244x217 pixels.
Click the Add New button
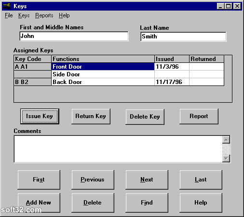(39, 203)
